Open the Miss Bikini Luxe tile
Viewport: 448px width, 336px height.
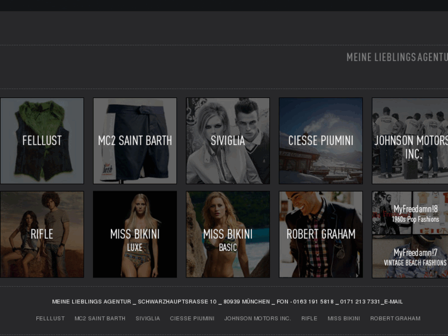(x=135, y=234)
